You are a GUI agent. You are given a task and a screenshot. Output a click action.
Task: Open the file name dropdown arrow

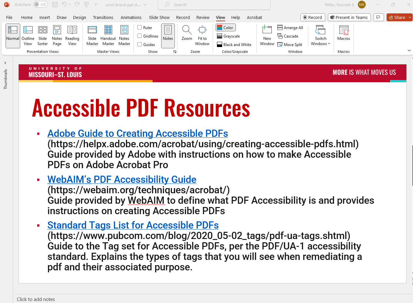click(145, 5)
